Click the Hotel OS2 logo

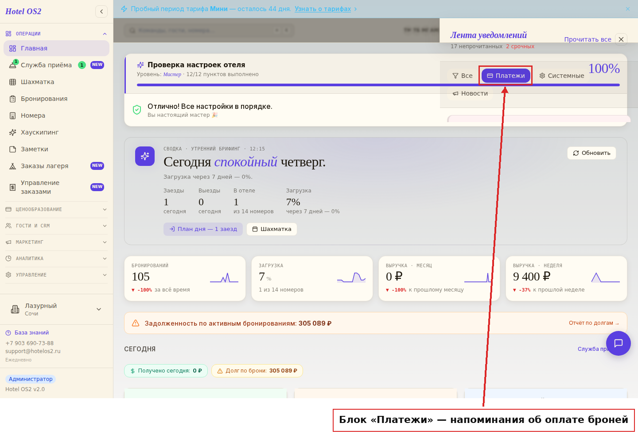tap(23, 12)
